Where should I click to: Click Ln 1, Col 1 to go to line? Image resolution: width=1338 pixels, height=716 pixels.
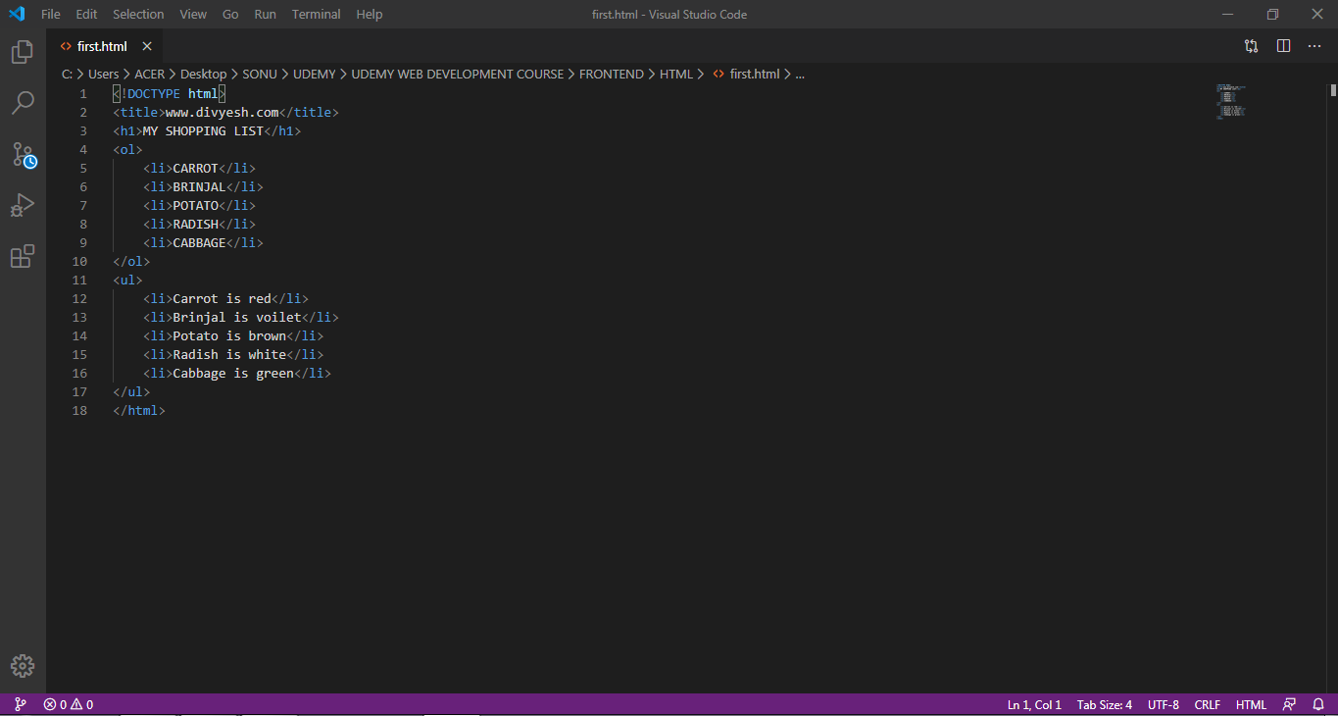(1033, 704)
